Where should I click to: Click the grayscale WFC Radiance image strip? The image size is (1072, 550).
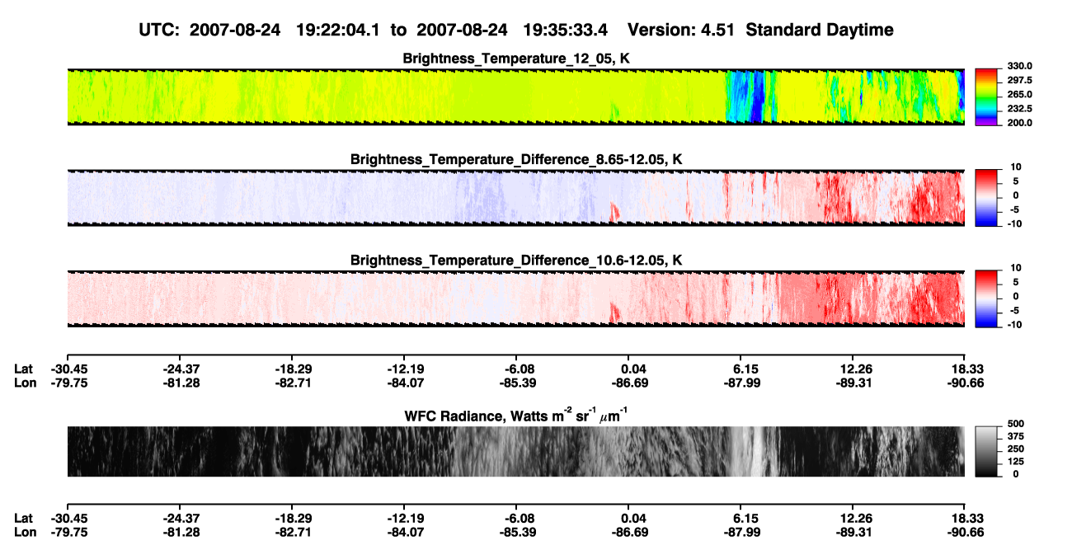tap(515, 451)
